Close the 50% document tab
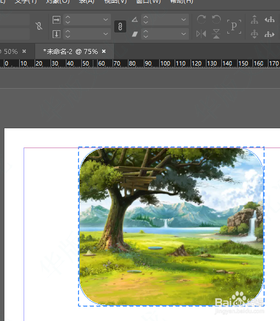 click(x=24, y=51)
